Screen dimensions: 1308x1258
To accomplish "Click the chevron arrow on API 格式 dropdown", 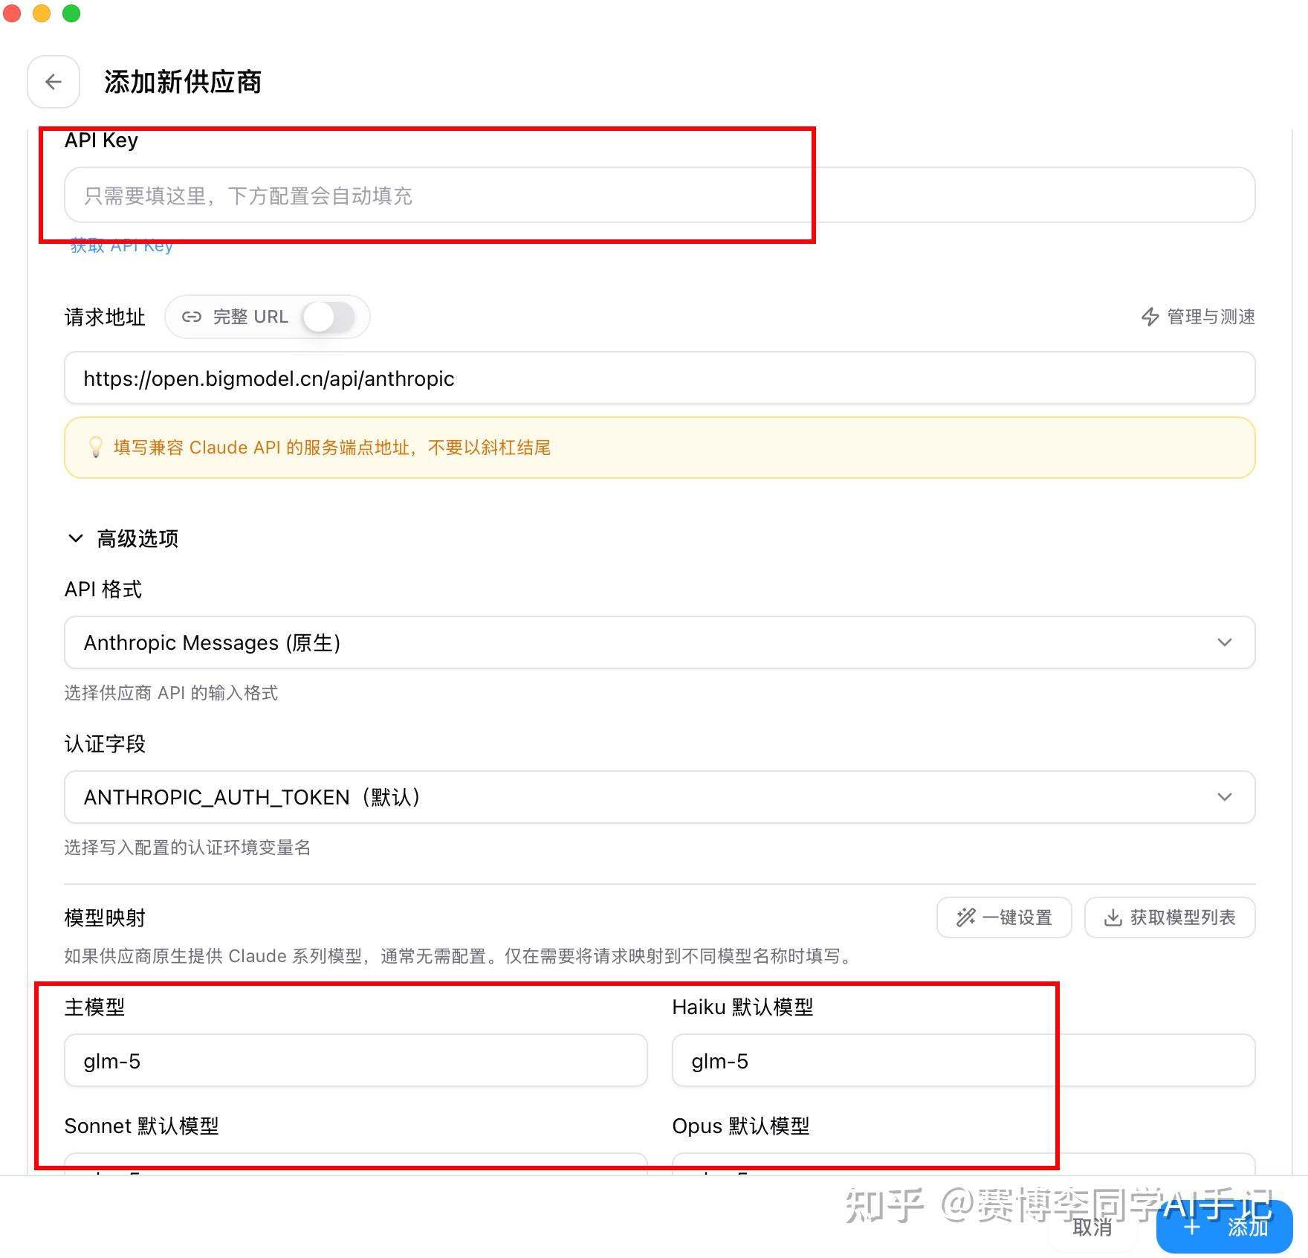I will point(1225,642).
